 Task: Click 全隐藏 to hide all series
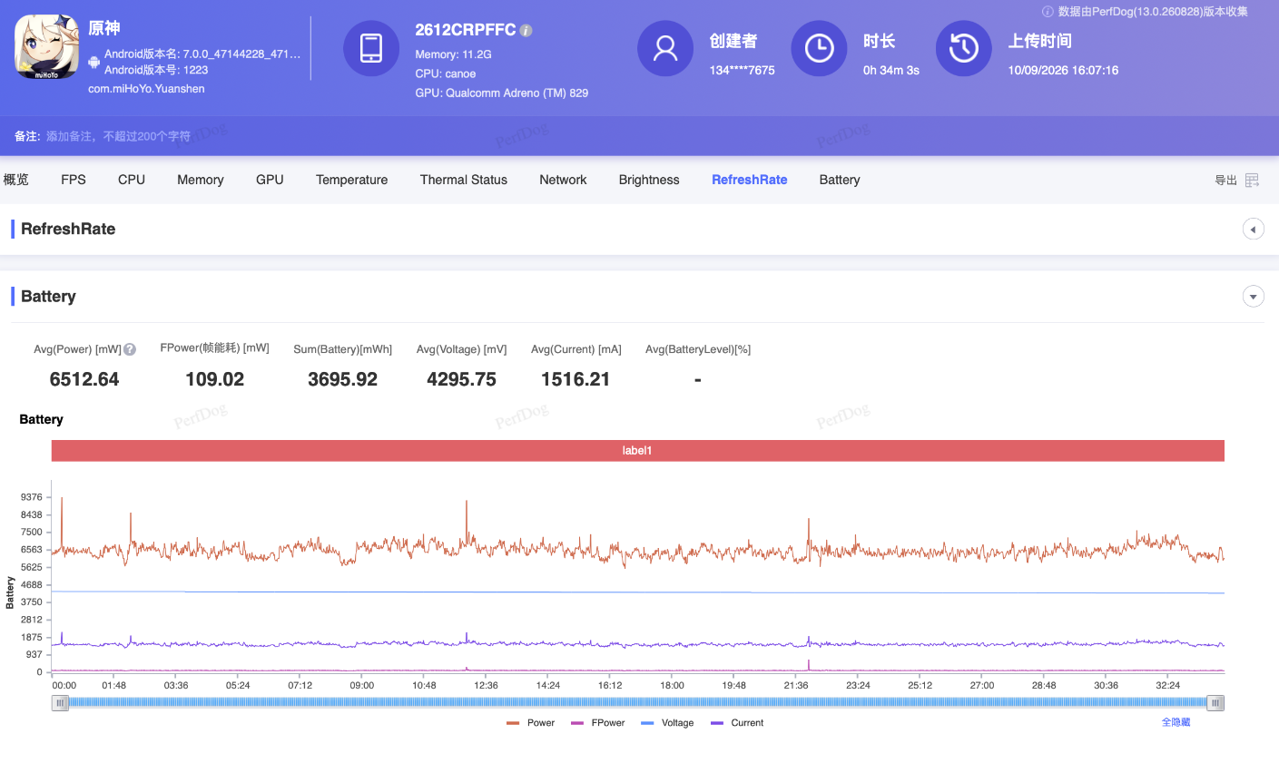click(1176, 722)
